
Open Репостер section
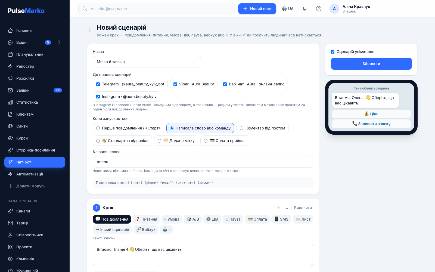click(35, 66)
